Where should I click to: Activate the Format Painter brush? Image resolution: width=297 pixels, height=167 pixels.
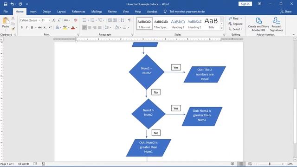pyautogui.click(x=13, y=29)
